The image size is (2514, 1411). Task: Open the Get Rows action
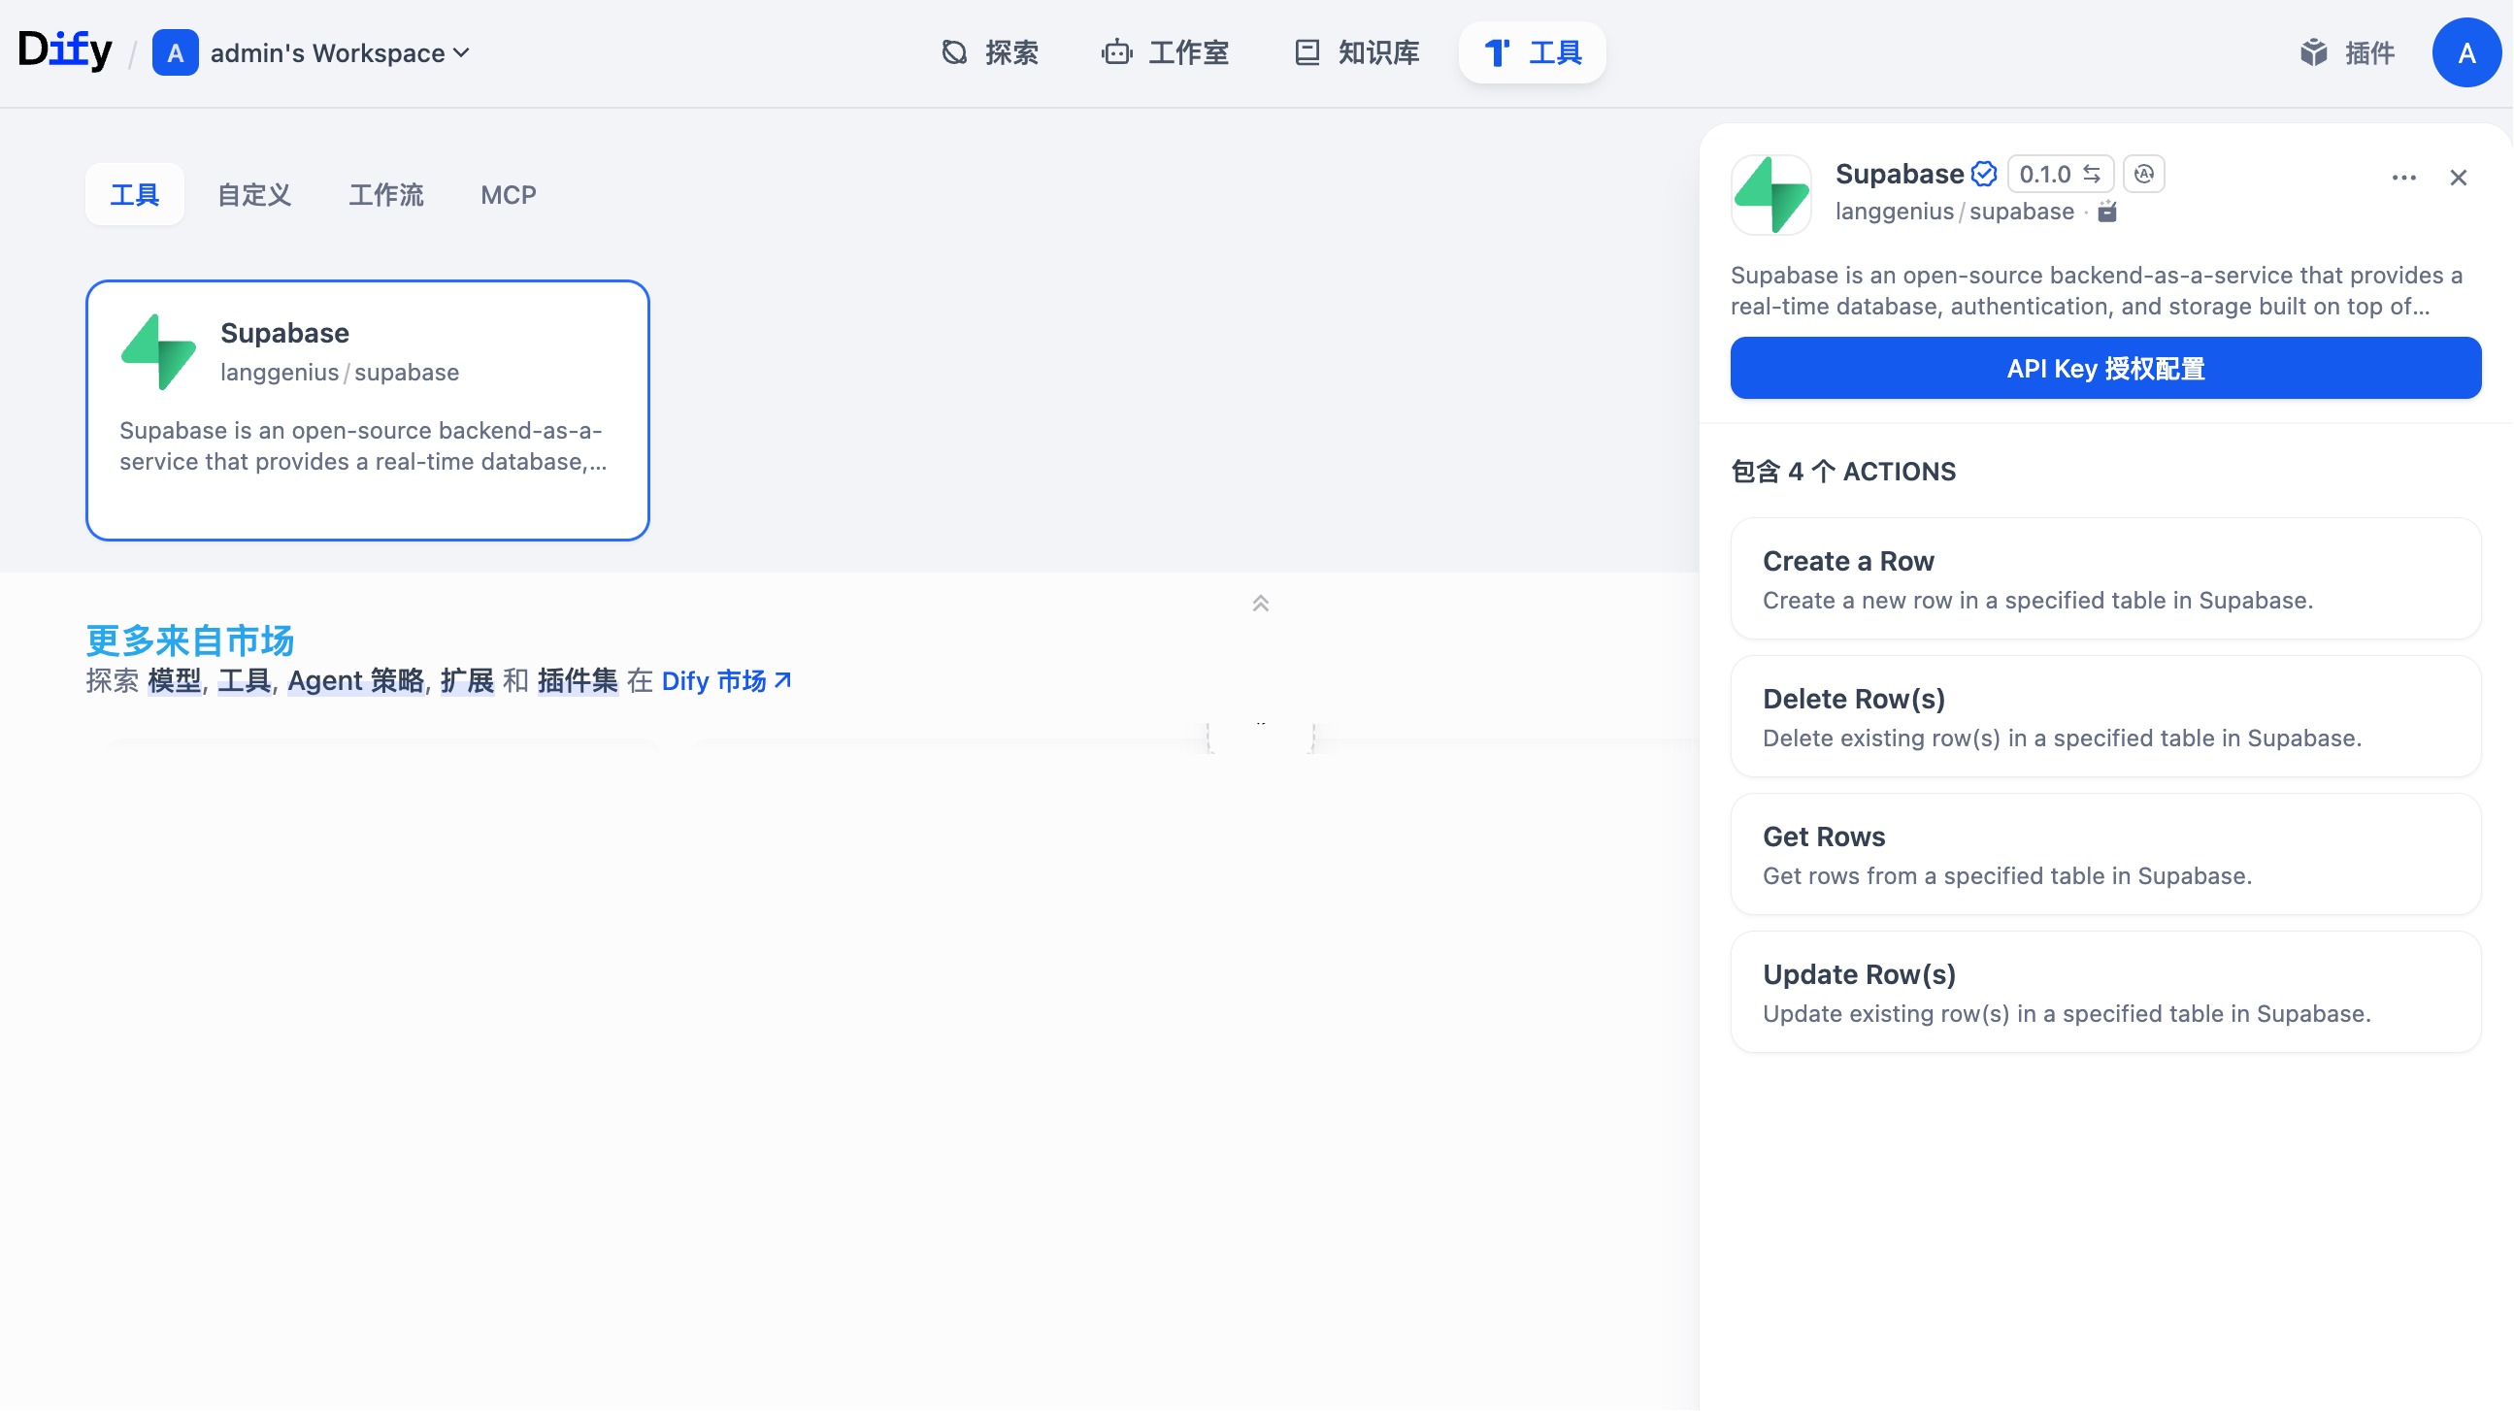2106,854
